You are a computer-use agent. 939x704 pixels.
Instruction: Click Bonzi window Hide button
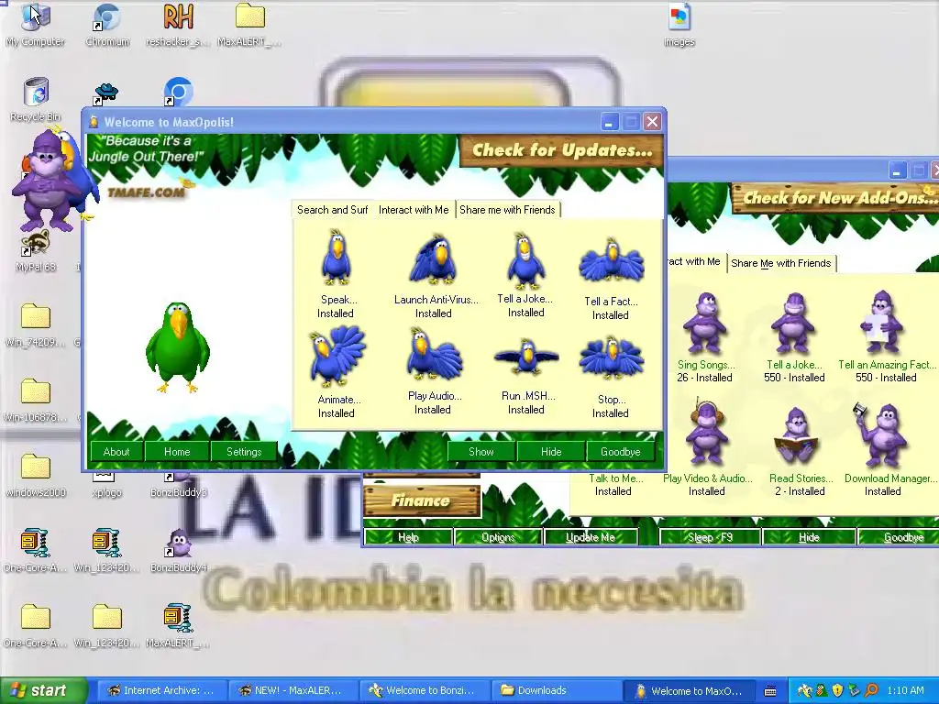809,537
